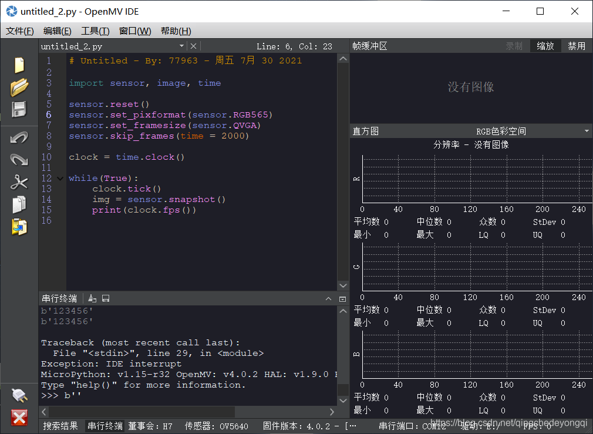
Task: Click the 董事会: H7 board status
Action: [150, 426]
